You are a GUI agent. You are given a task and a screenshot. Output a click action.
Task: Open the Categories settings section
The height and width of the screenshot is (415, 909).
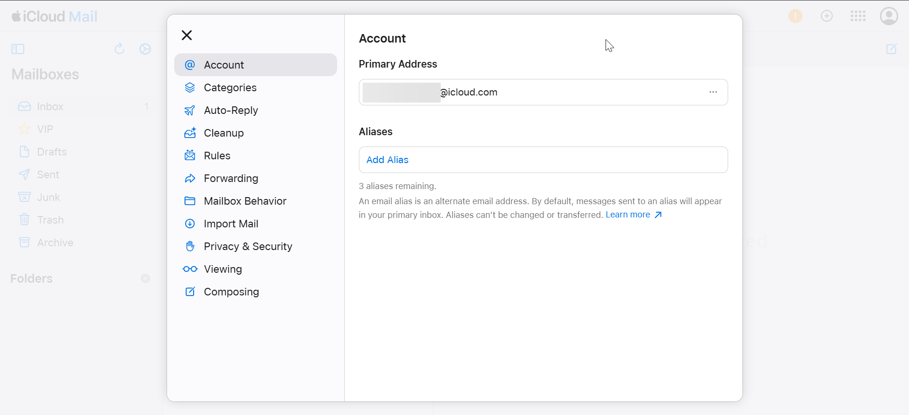(230, 87)
